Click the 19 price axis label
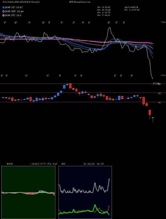 159,94
